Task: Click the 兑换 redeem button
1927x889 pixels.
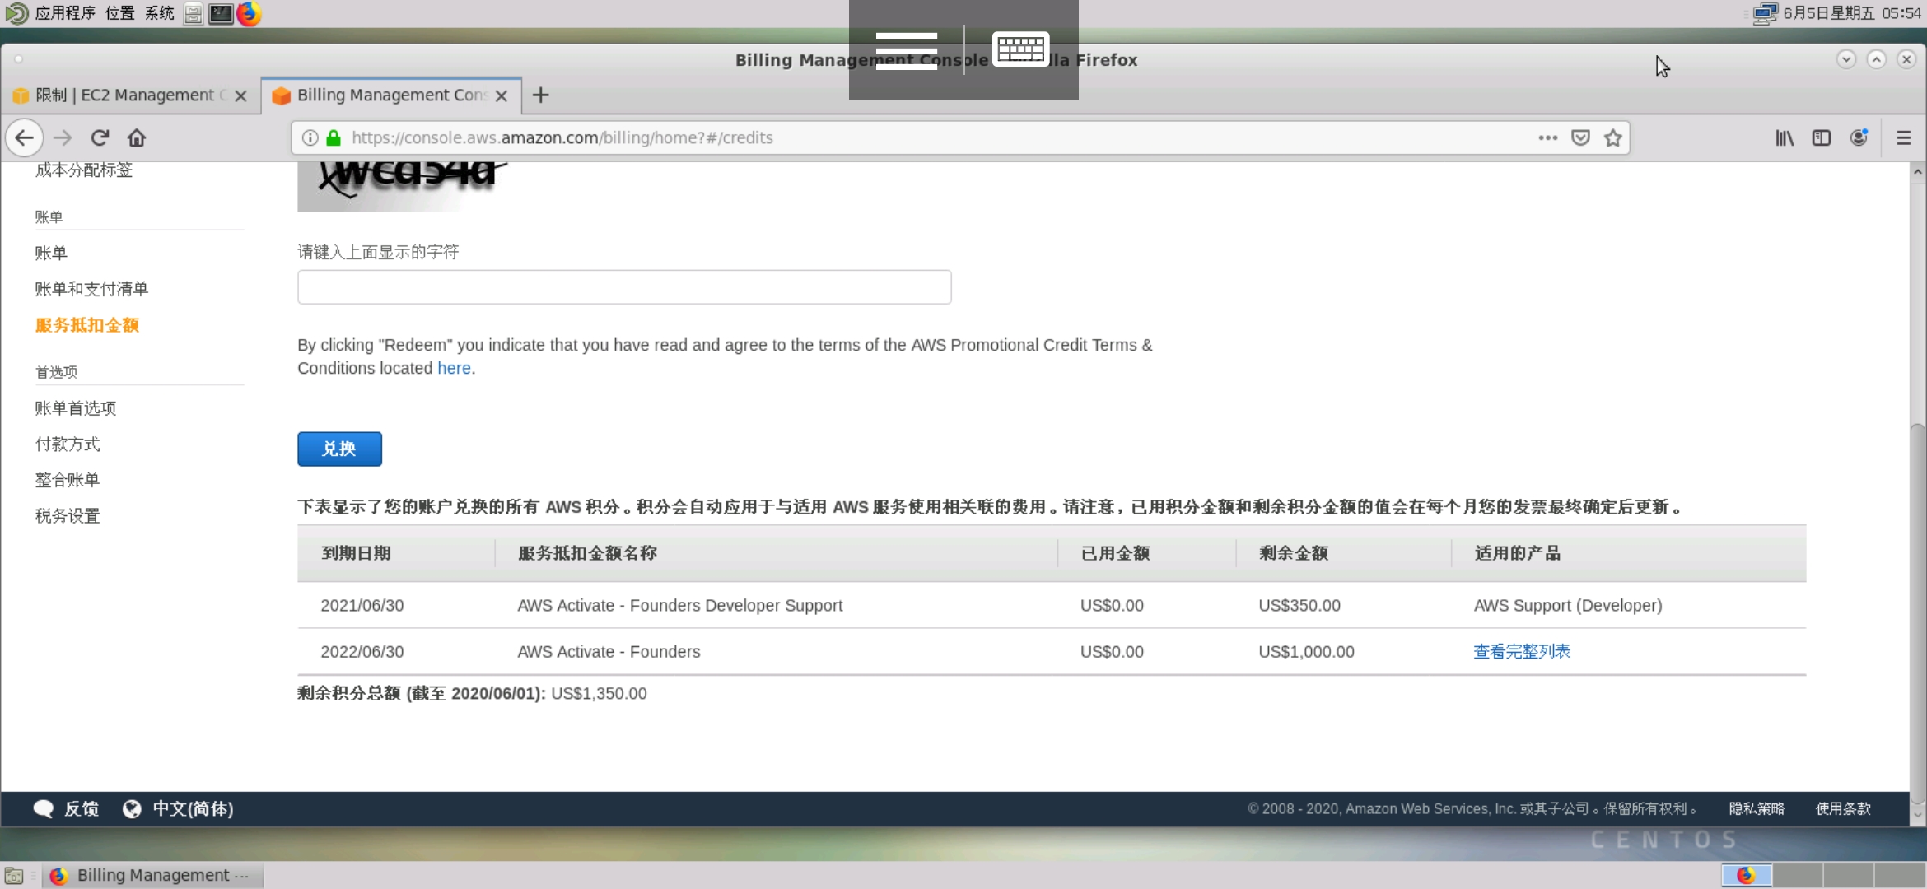Action: pos(339,449)
